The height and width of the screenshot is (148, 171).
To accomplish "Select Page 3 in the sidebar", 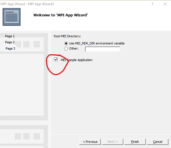I will coord(10,48).
